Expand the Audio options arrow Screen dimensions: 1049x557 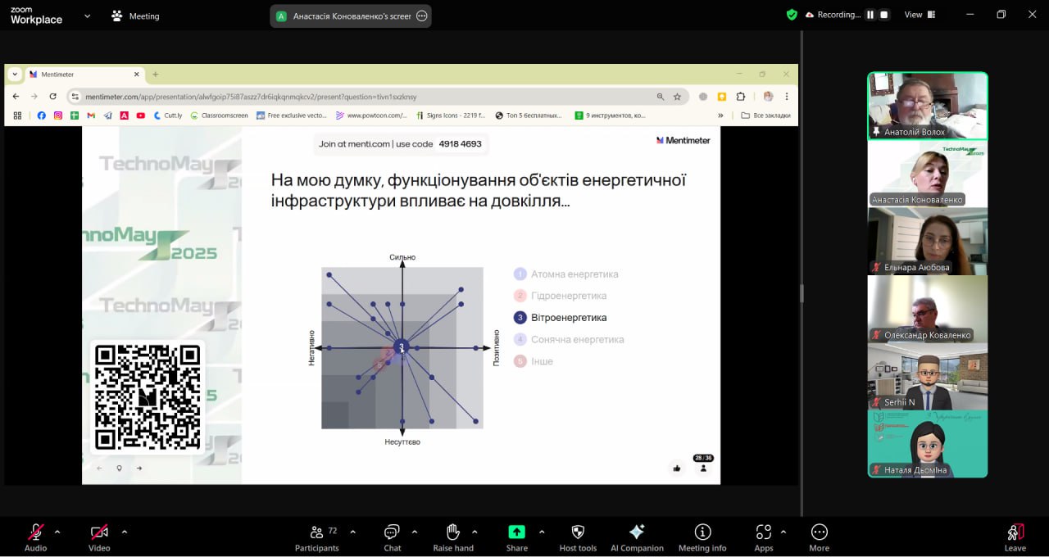(x=57, y=532)
